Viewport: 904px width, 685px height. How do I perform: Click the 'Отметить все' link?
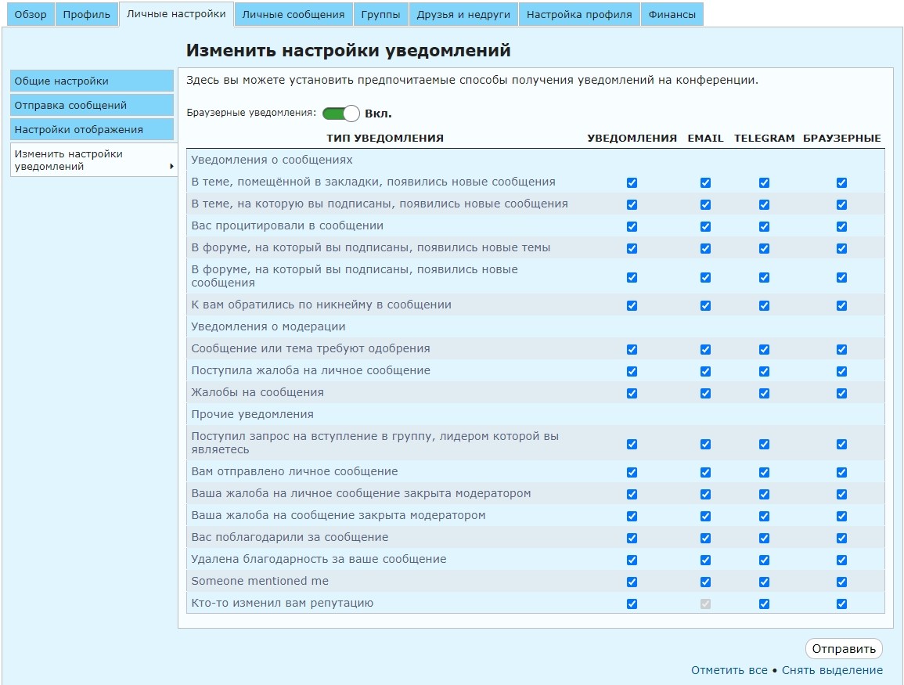[729, 671]
